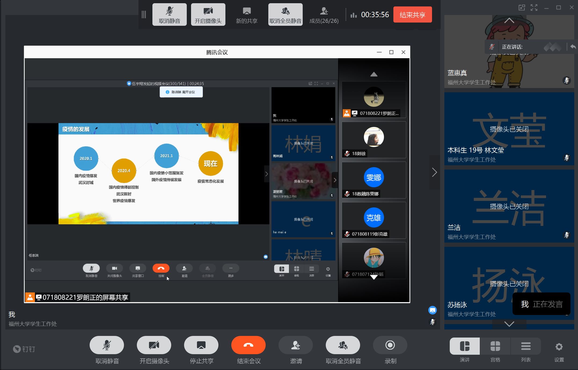Image resolution: width=578 pixels, height=370 pixels.
Task: Select 18则徐 participant in 腾讯会议
Action: click(374, 140)
